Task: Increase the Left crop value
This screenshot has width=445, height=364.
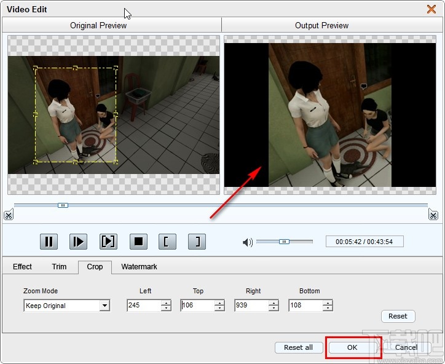Action: pos(166,303)
